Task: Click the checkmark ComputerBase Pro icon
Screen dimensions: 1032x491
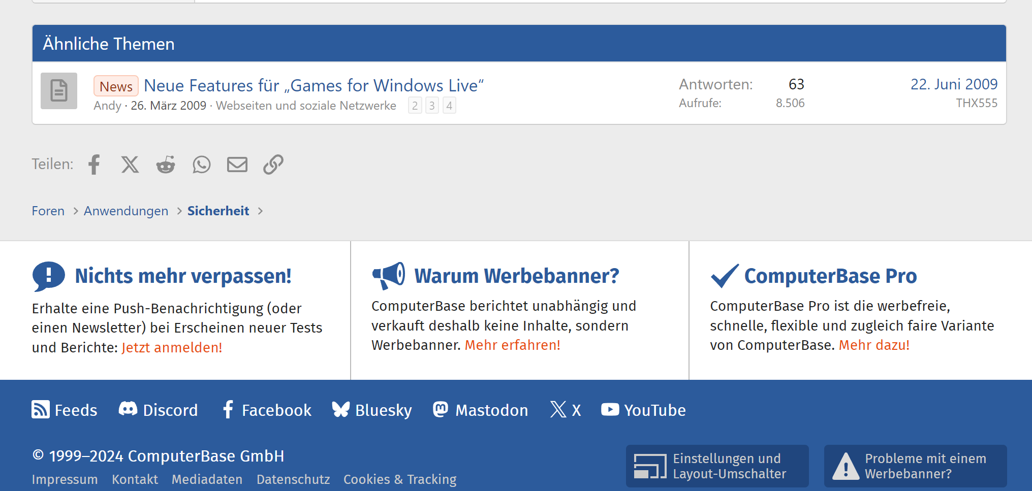Action: pos(725,276)
